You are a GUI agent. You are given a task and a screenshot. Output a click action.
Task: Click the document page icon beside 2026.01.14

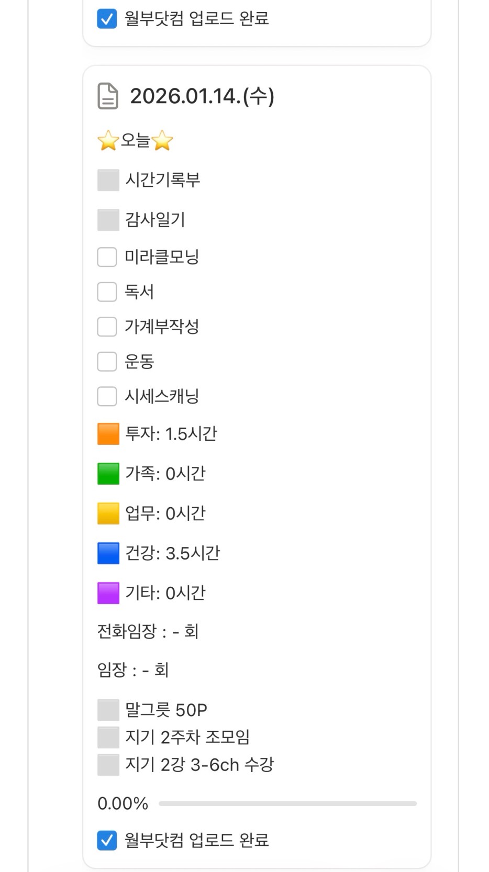[x=108, y=96]
